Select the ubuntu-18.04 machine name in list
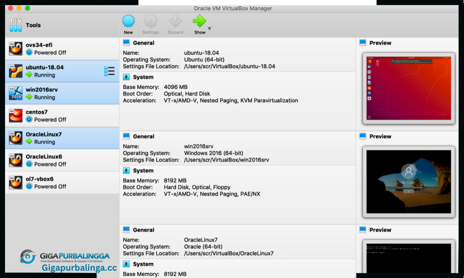464x278 pixels. pyautogui.click(x=45, y=67)
